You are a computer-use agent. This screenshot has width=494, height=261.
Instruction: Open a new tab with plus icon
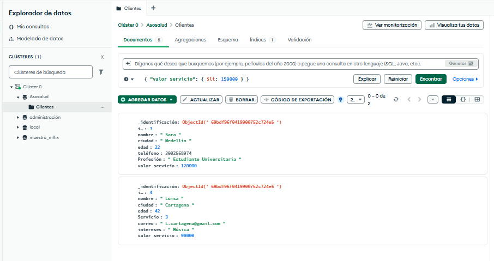click(153, 8)
